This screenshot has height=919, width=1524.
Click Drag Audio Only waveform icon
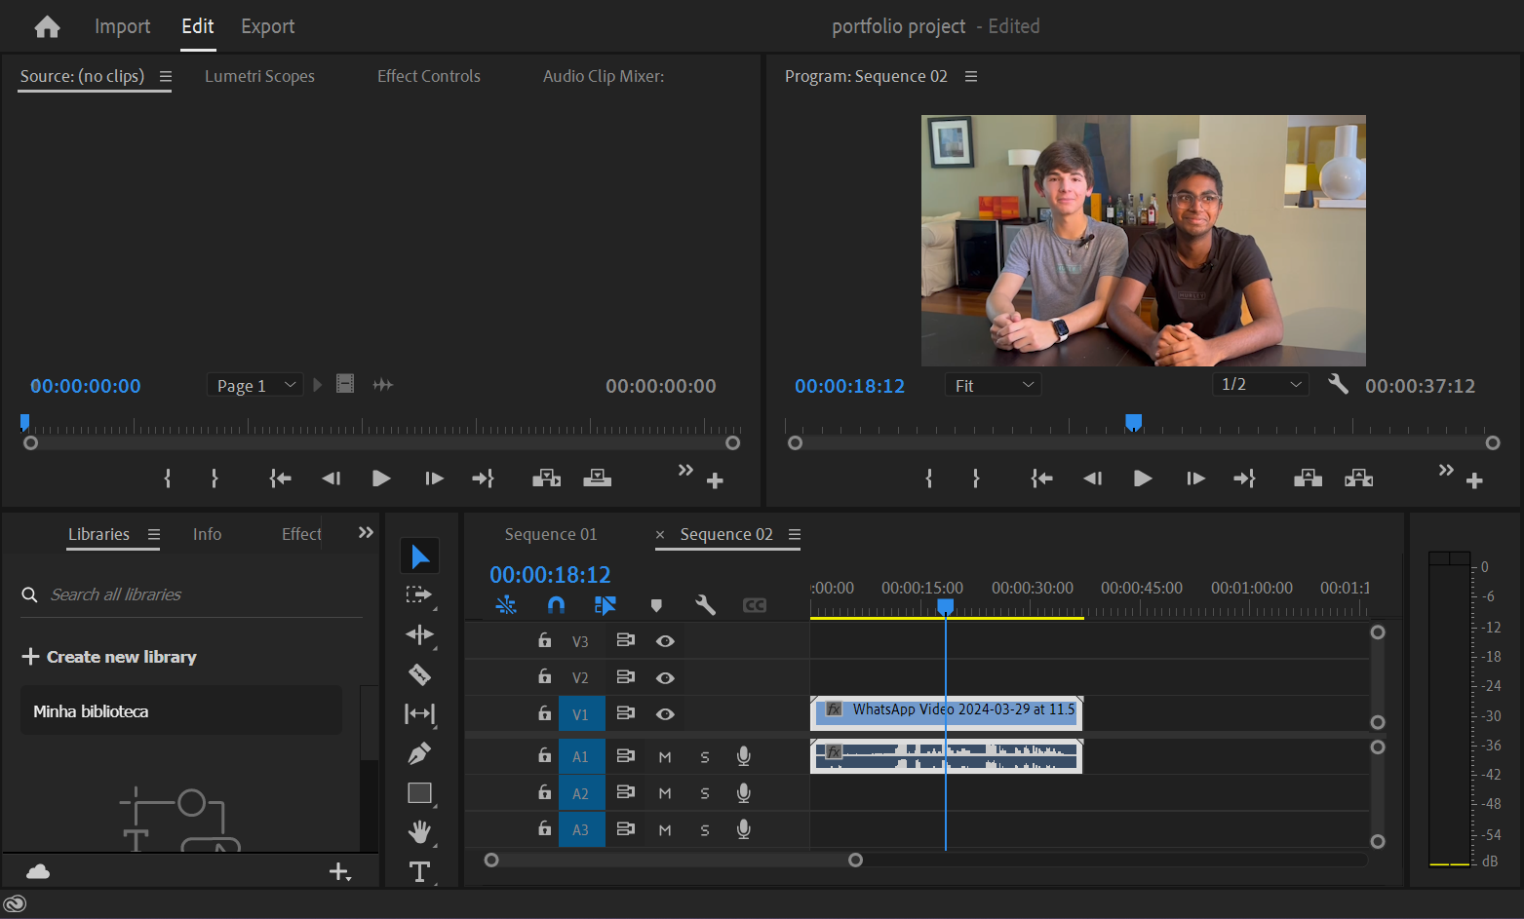[x=382, y=385]
